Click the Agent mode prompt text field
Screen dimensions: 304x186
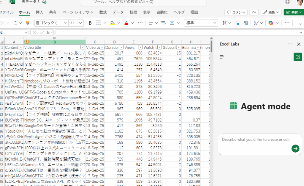pyautogui.click(x=255, y=140)
